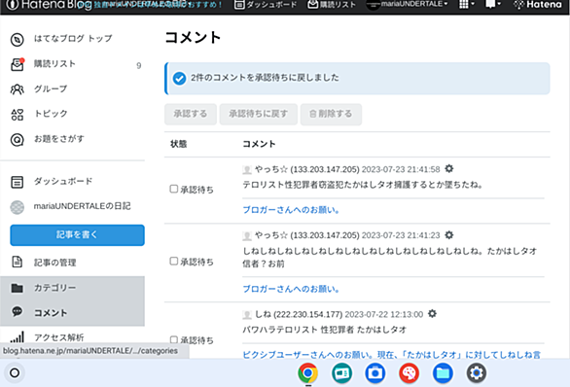Viewport: 570px width, 387px height.
Task: Click the 状態 column header
Action: click(178, 144)
